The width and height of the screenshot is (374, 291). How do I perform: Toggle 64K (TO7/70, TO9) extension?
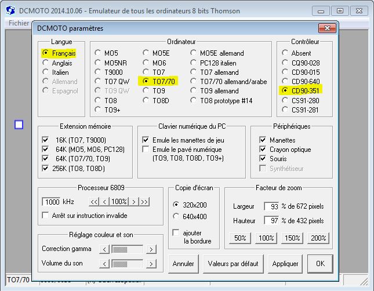[76, 159]
